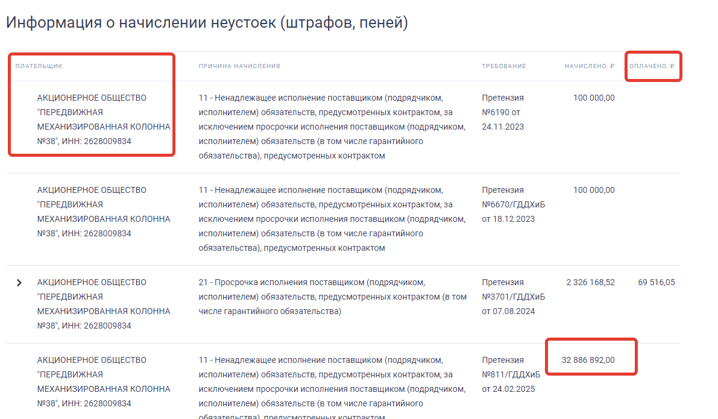This screenshot has height=419, width=718.
Task: Click payer name in the №6670/ГДДХиБ row
Action: [x=104, y=212]
